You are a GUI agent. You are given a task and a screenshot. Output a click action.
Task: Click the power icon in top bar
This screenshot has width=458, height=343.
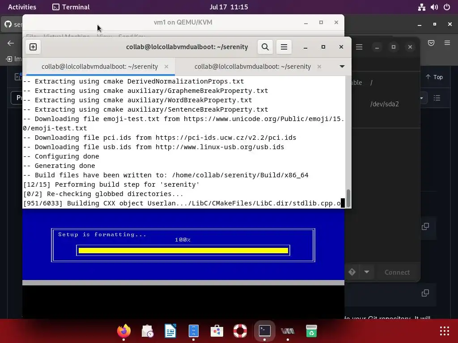click(447, 7)
